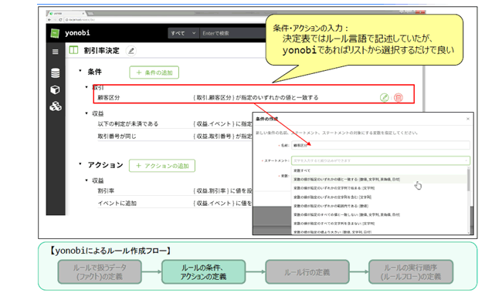Image resolution: width=502 pixels, height=293 pixels.
Task: Click the green table icon beside 割引率決定
Action: click(73, 50)
